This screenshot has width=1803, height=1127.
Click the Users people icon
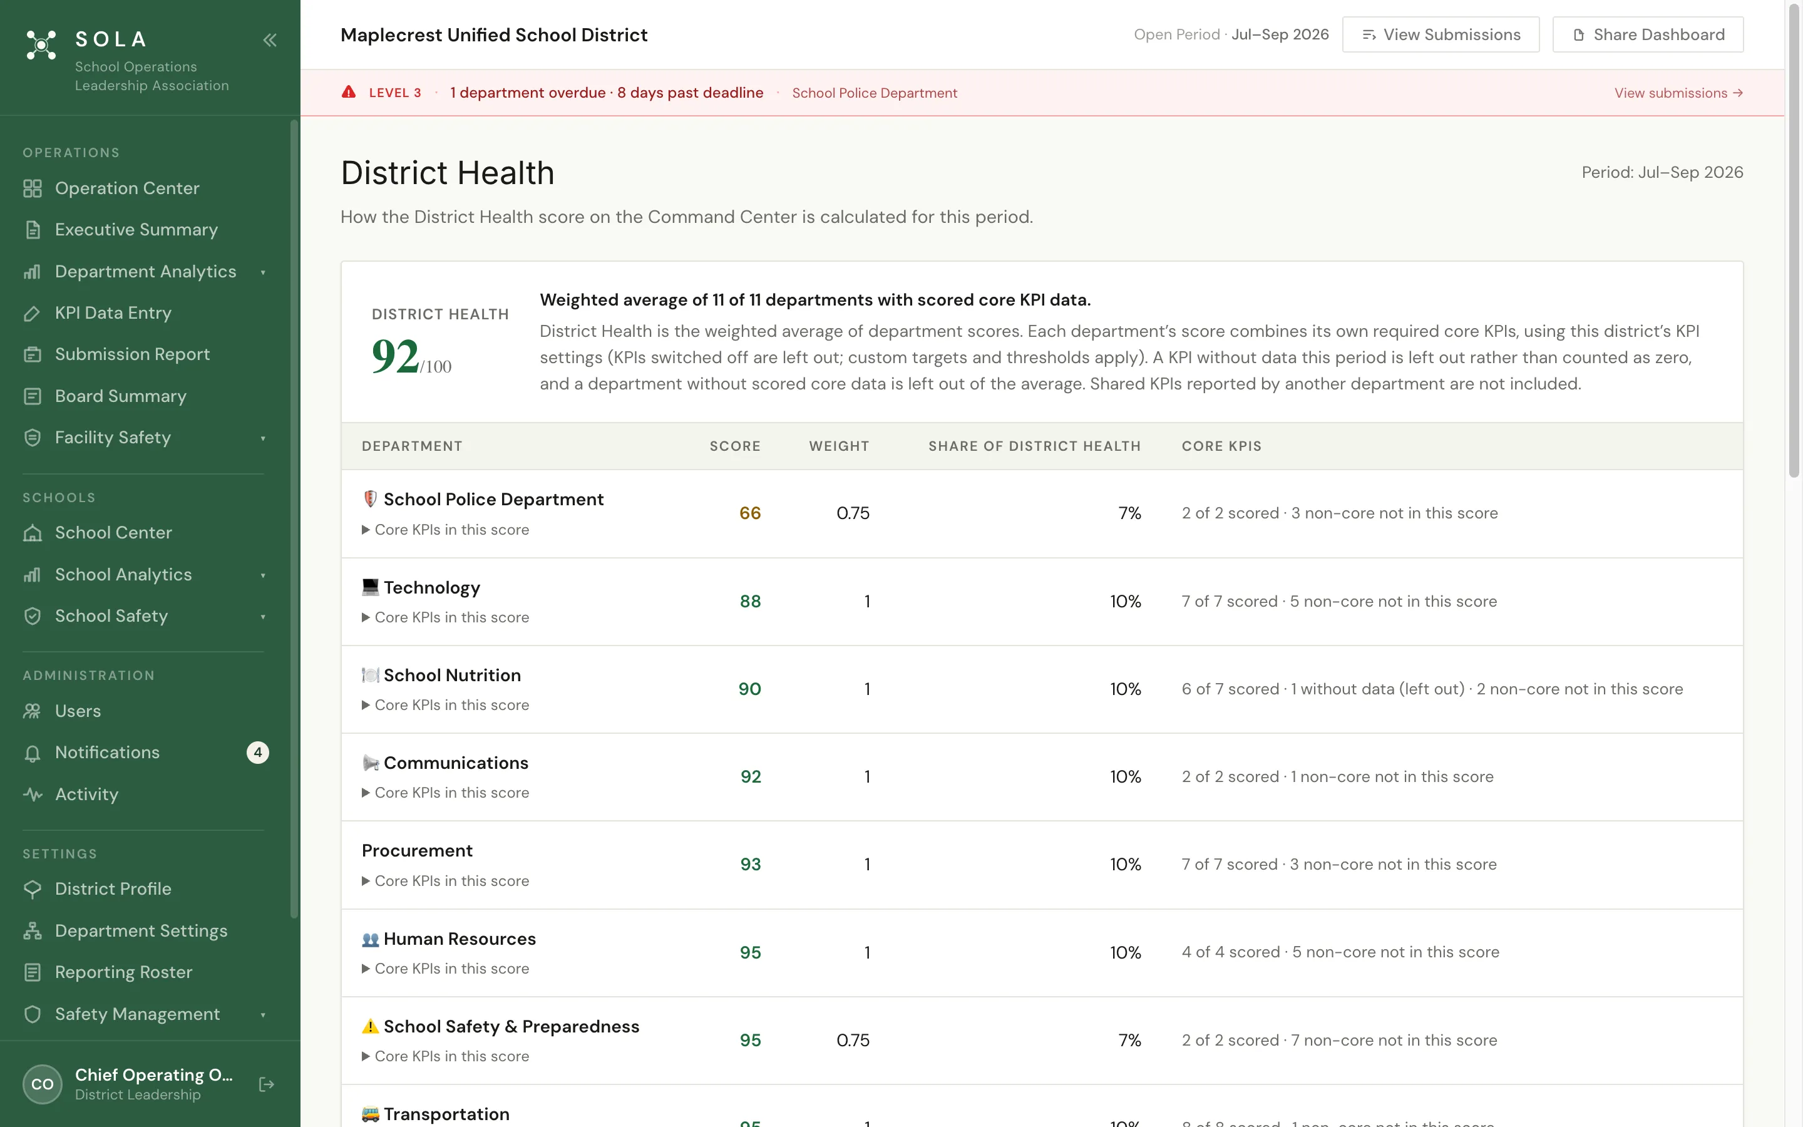[x=32, y=711]
